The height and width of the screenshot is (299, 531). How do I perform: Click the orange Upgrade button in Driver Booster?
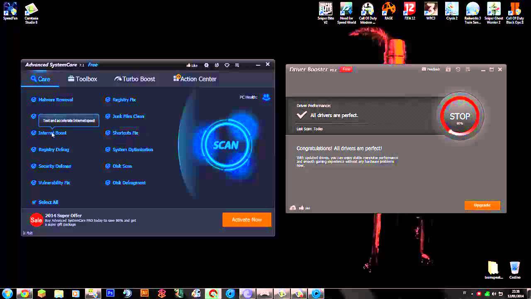pos(482,205)
